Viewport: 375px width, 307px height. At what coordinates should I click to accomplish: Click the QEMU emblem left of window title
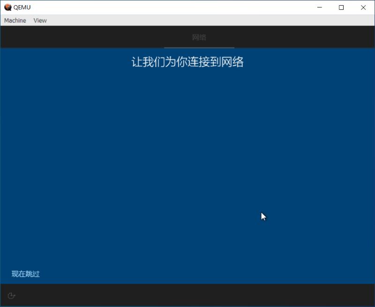pyautogui.click(x=7, y=7)
